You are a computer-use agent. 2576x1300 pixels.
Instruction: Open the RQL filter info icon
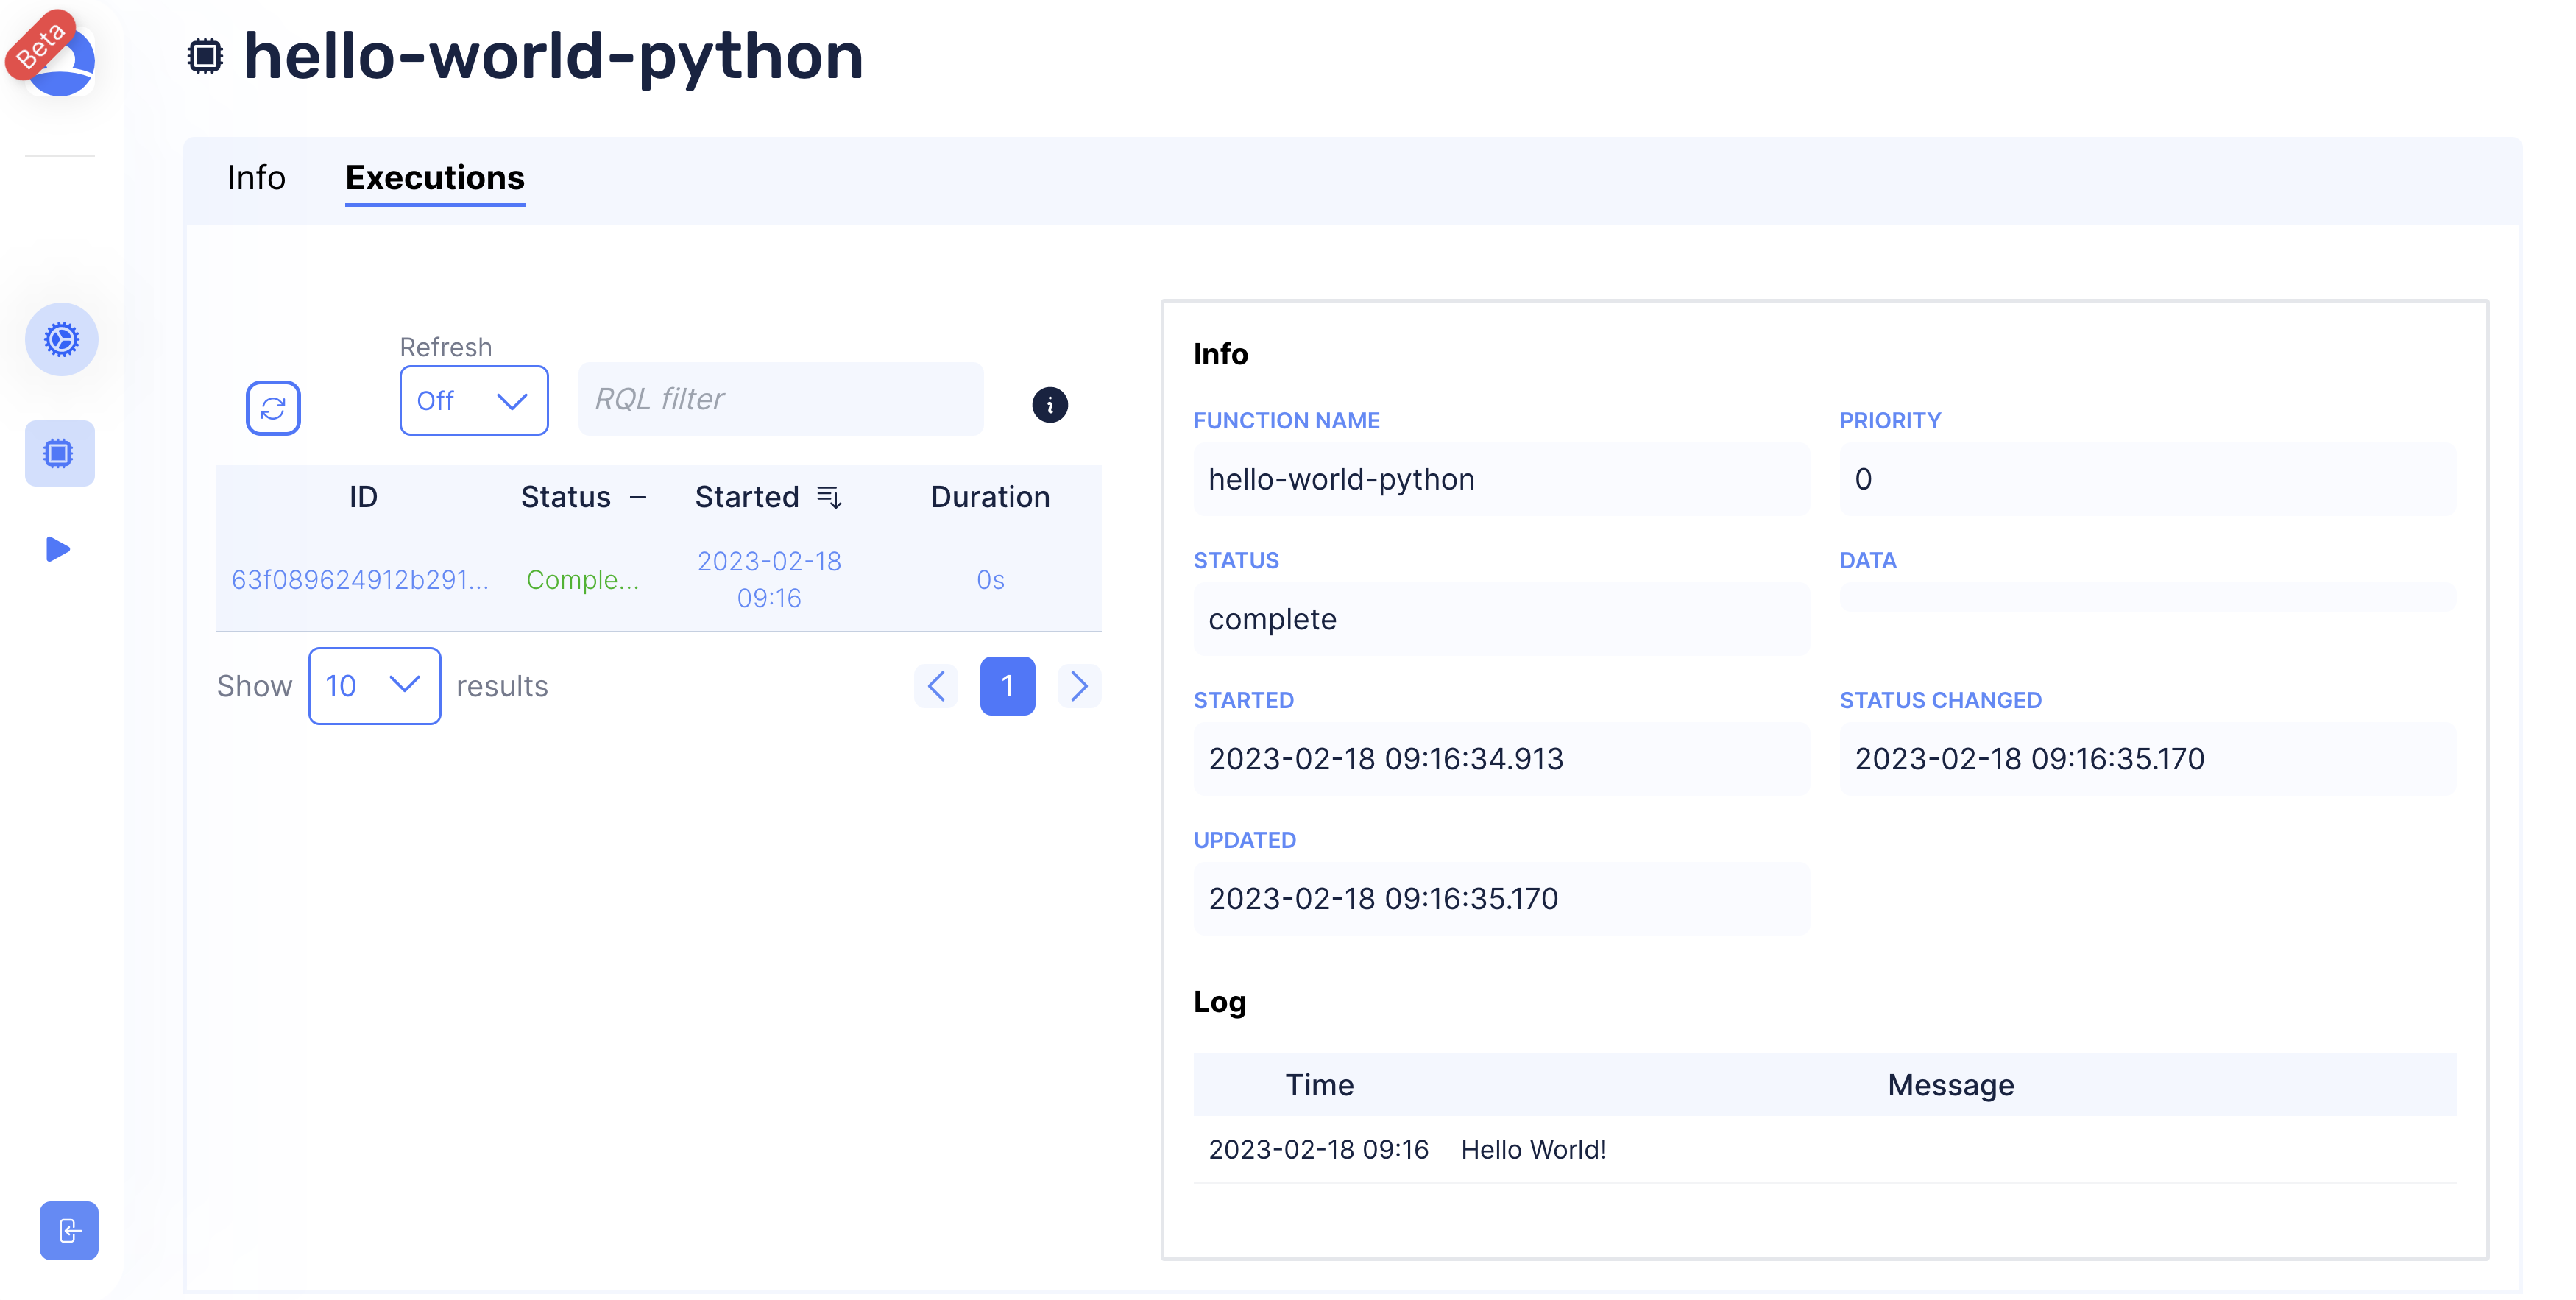[1049, 405]
